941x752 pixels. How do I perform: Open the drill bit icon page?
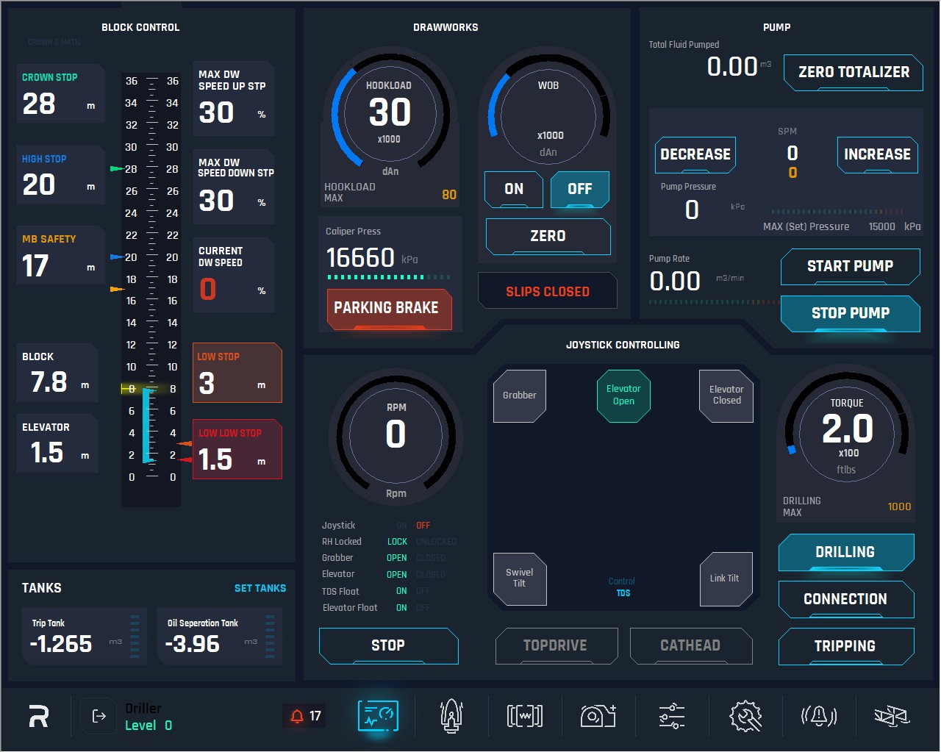pos(451,715)
